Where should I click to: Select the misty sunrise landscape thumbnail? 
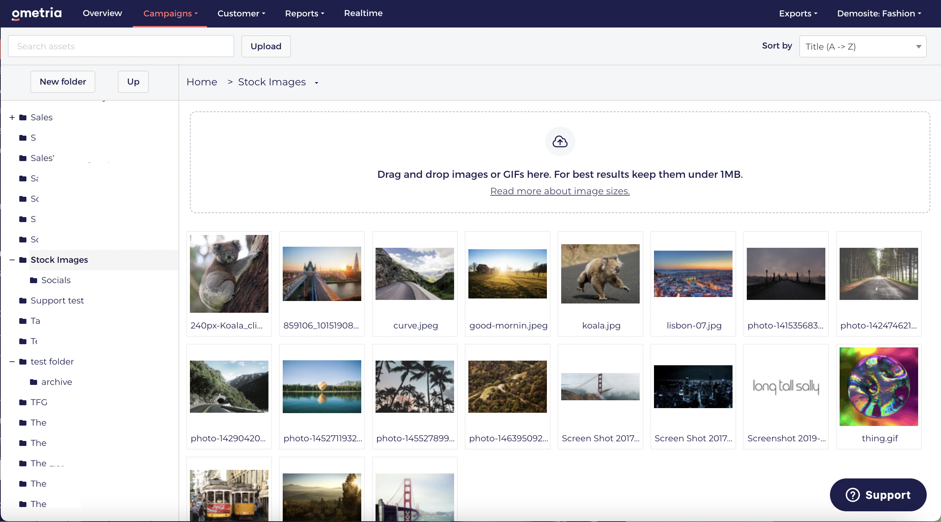[x=322, y=497]
